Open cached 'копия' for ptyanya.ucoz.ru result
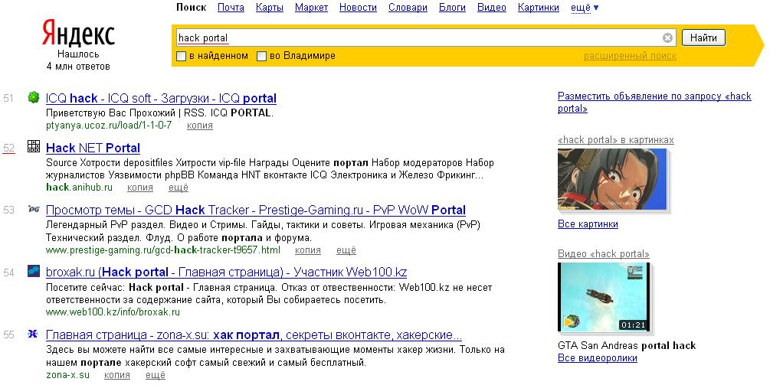Viewport: 770px width, 385px height. click(x=200, y=125)
